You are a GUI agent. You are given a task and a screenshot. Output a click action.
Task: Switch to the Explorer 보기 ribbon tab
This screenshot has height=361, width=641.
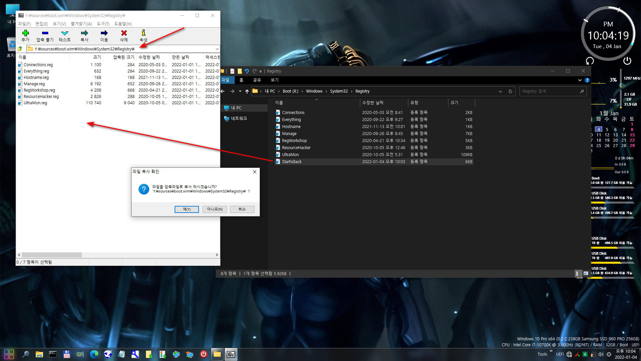(x=274, y=80)
